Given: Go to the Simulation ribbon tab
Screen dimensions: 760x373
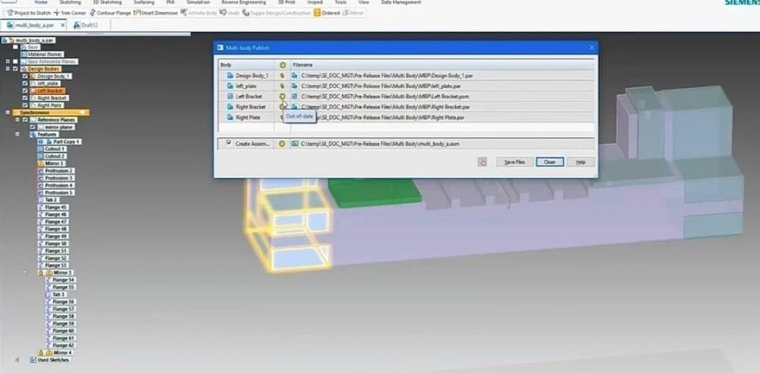Looking at the screenshot, I should pos(198,2).
